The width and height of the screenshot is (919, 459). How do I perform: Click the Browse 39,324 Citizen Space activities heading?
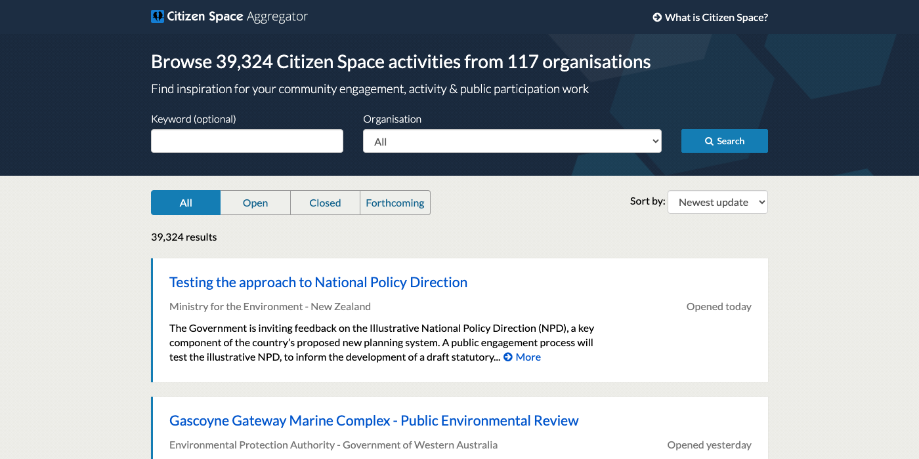[x=401, y=62]
